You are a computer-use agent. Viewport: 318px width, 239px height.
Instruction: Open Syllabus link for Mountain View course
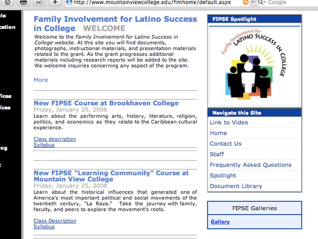[44, 226]
